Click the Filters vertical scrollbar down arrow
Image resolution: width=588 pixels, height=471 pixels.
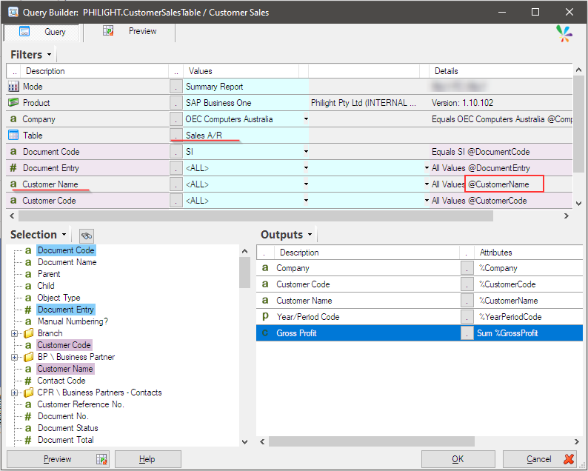[x=578, y=204]
